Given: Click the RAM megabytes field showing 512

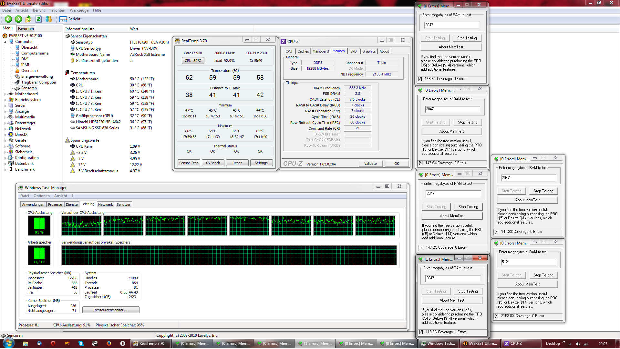Looking at the screenshot, I should click(528, 262).
